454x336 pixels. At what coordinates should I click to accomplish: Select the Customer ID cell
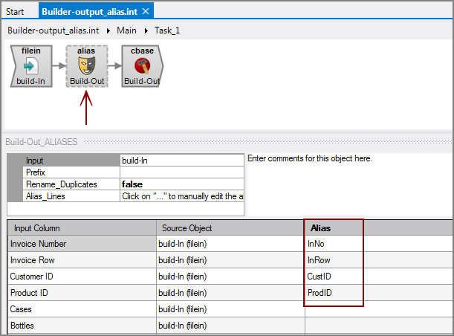coord(82,276)
